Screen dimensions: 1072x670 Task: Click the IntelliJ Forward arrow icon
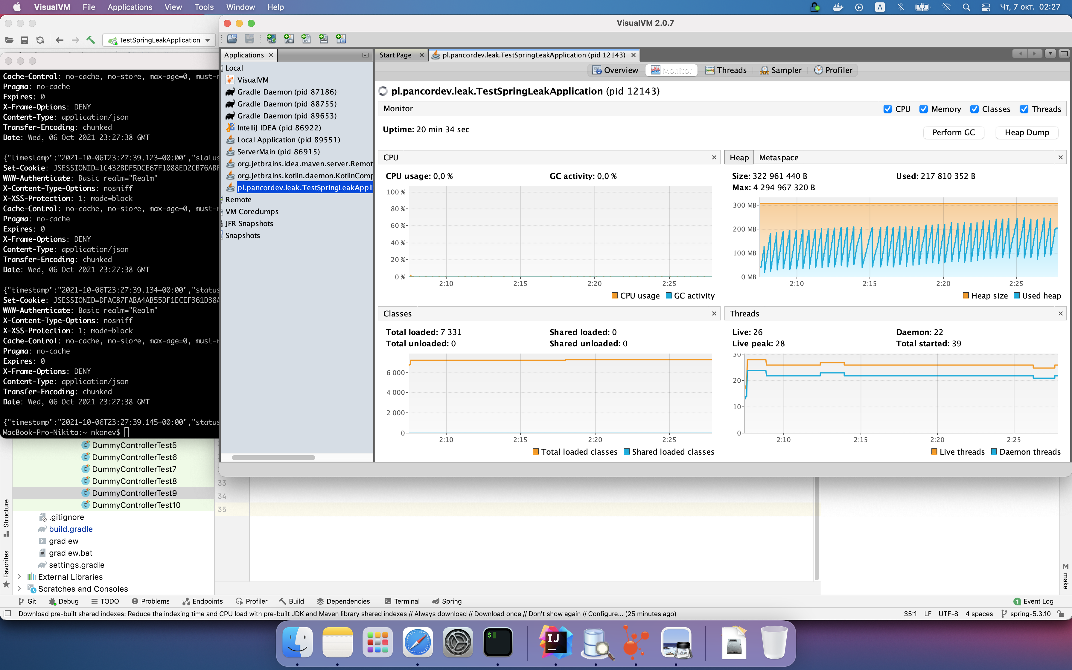75,40
